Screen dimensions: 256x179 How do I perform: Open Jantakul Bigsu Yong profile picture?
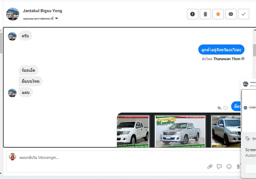(x=12, y=14)
